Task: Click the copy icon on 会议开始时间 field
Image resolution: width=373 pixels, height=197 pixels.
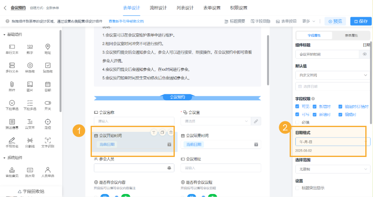Action: (162, 133)
